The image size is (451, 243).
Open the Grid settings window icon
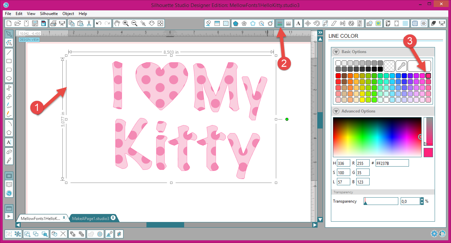(x=405, y=23)
